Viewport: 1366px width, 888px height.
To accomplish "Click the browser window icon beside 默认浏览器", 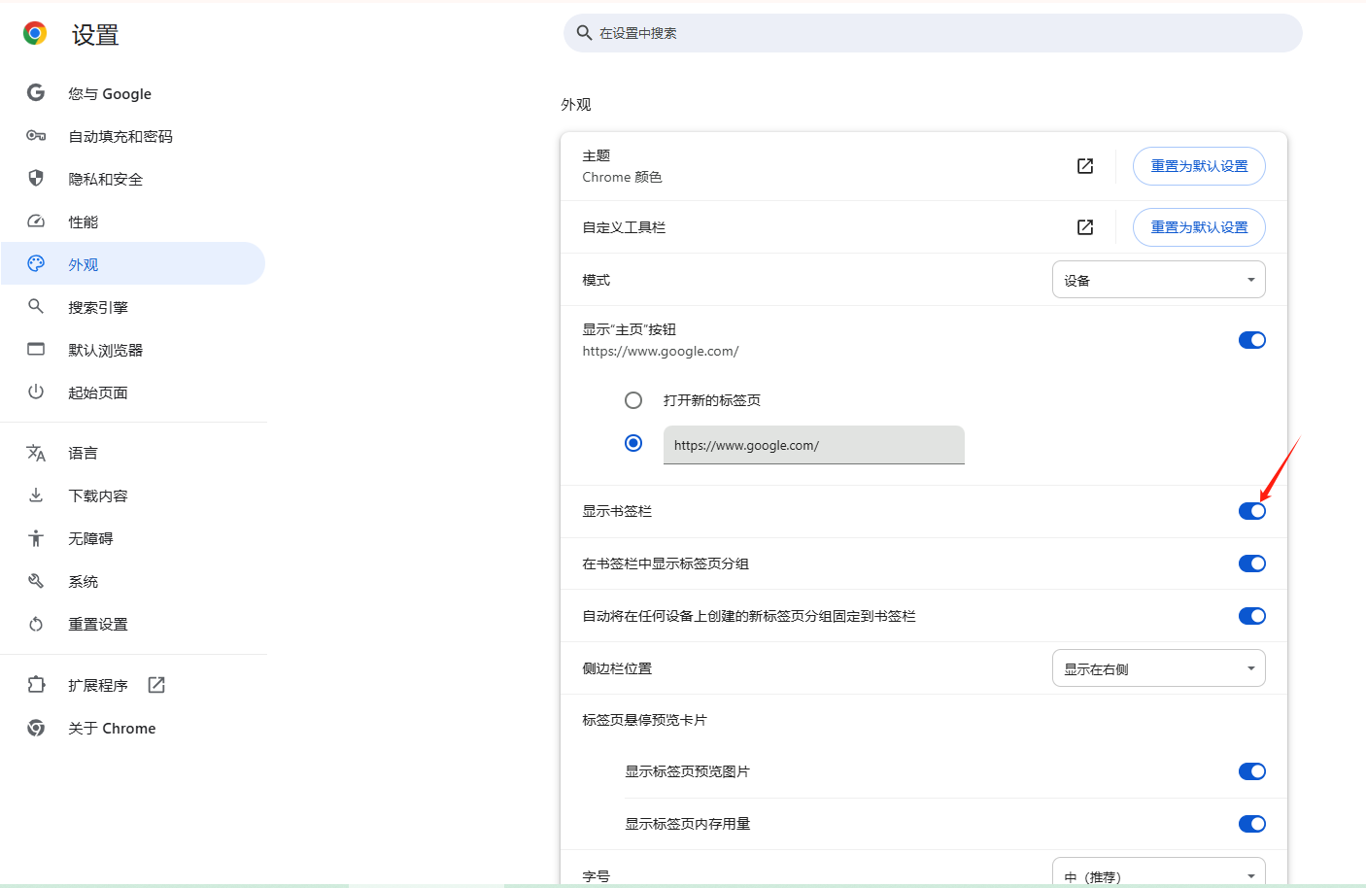I will [36, 349].
